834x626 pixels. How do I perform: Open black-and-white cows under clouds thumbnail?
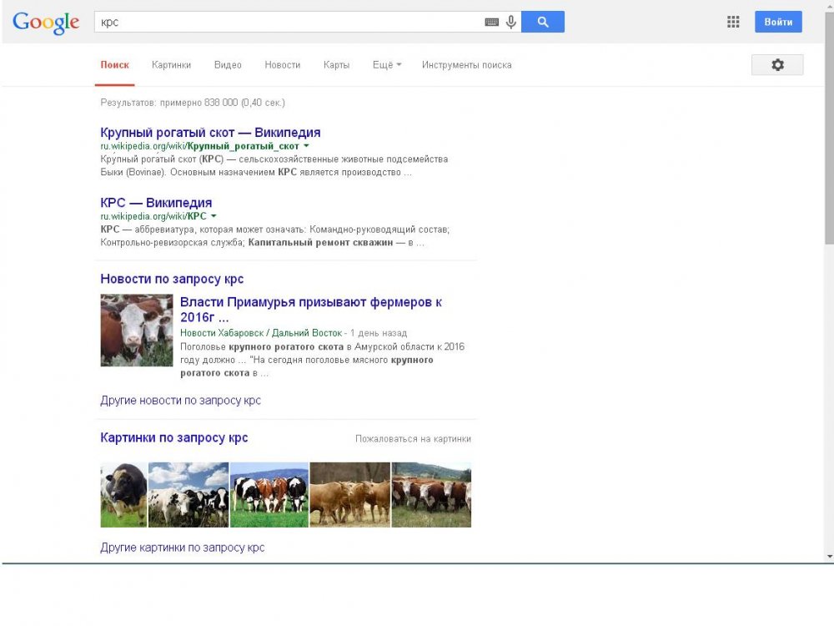188,494
